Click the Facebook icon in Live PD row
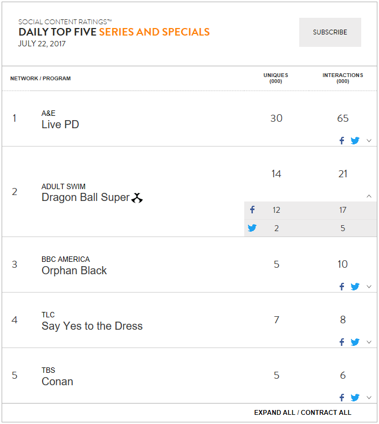Screen dimensions: 379x424 click(x=342, y=141)
